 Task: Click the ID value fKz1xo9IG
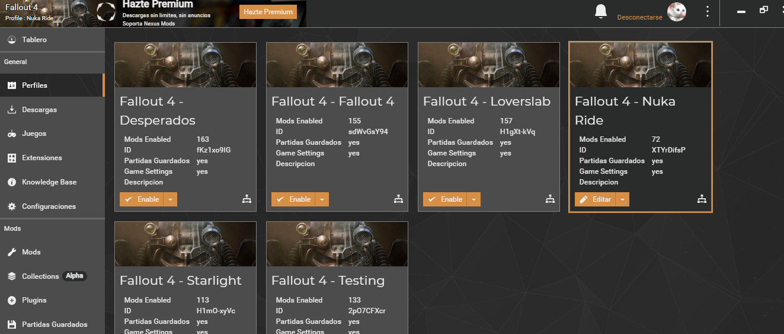tap(213, 150)
